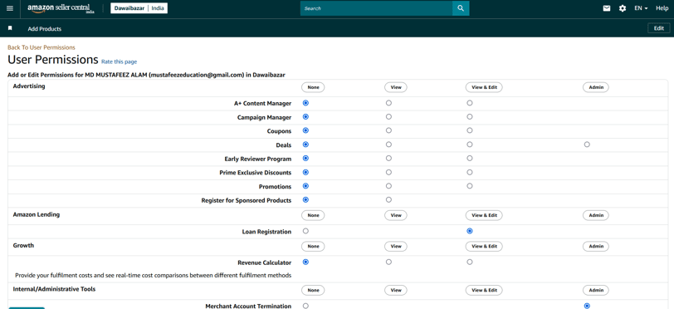Click the Edit button in the toolbar
674x309 pixels.
(658, 28)
